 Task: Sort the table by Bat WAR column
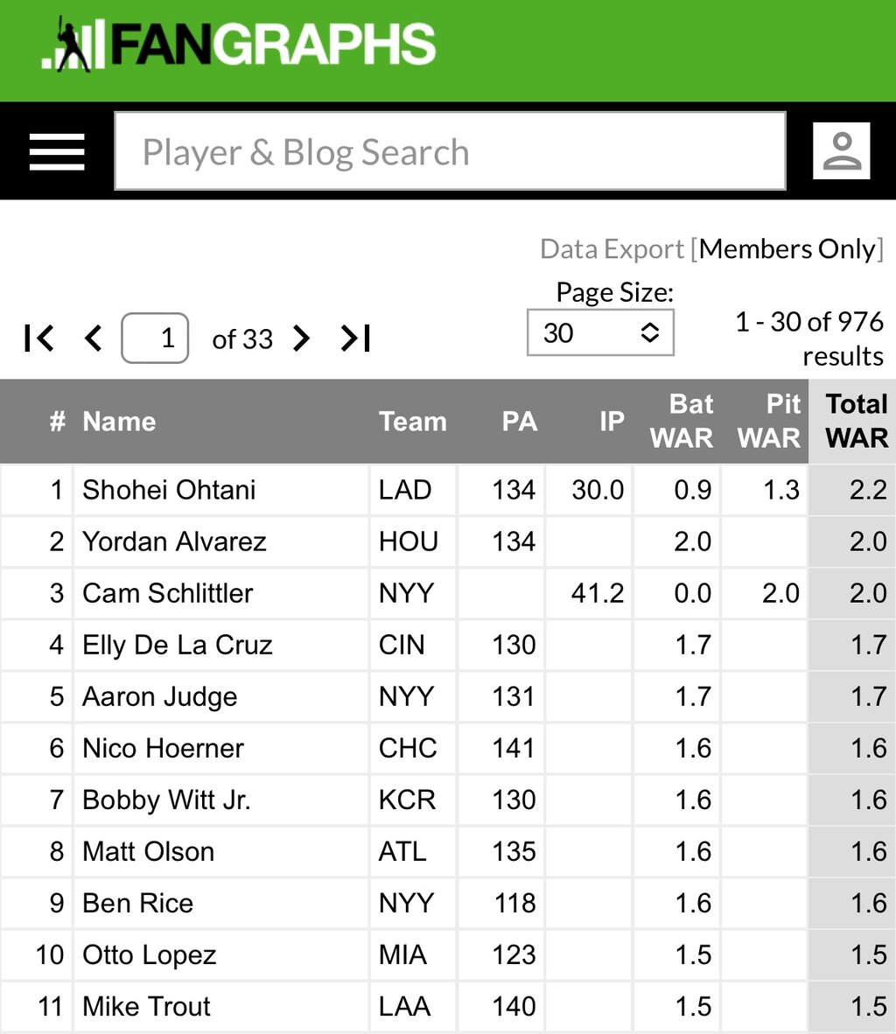coord(681,421)
